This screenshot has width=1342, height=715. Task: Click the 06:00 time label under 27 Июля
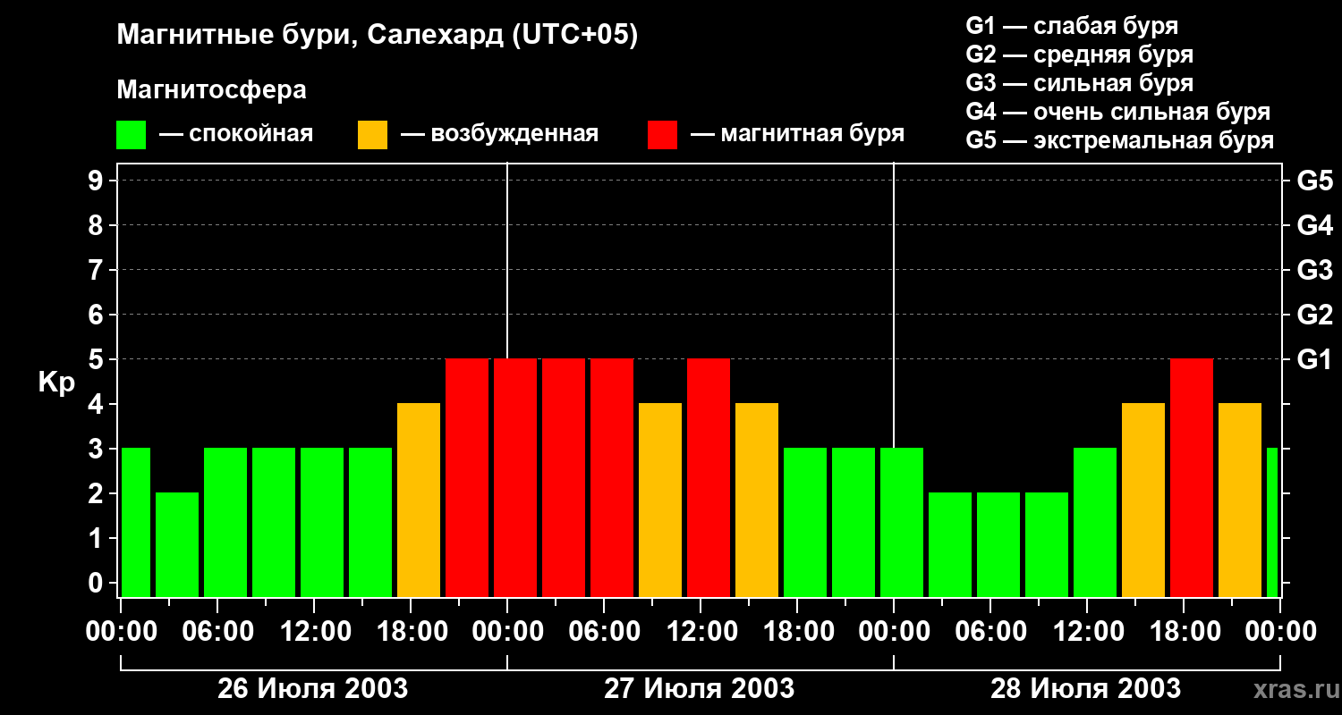pos(604,632)
